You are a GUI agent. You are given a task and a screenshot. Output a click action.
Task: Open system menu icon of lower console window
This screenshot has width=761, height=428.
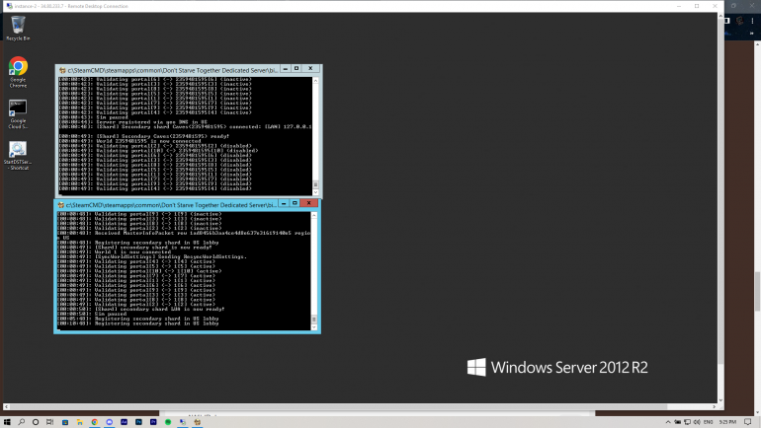click(60, 205)
